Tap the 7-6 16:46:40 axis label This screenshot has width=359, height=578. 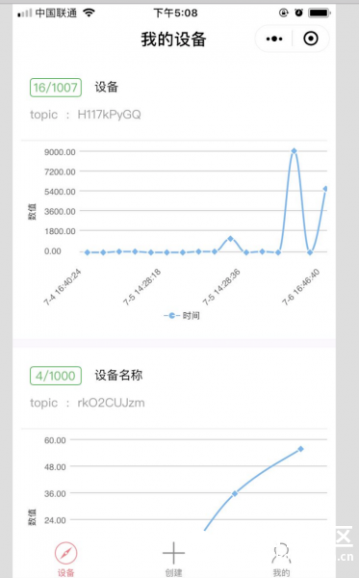click(x=301, y=287)
